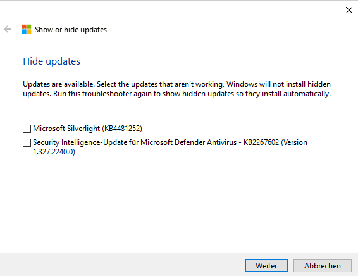Select the Microsoft Silverlight update label

(x=87, y=129)
